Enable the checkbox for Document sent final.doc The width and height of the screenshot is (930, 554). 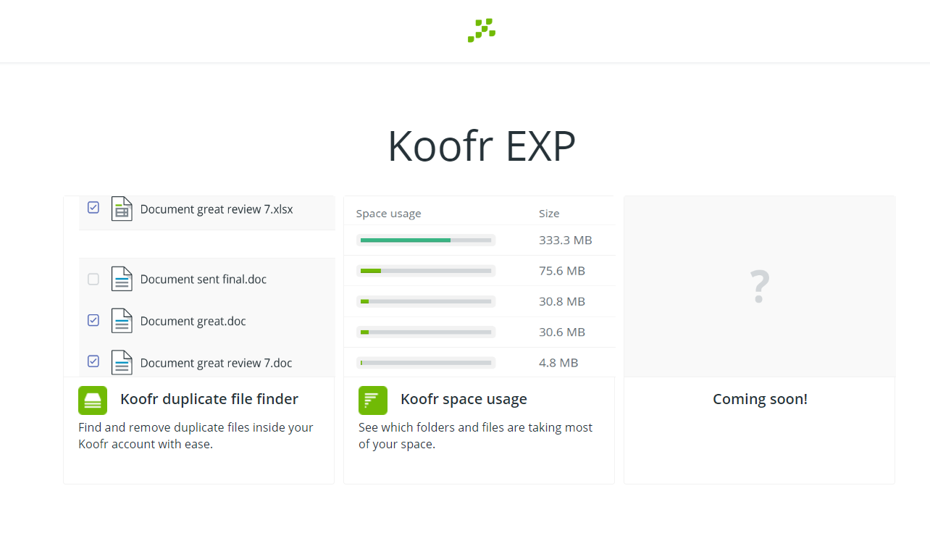coord(93,278)
